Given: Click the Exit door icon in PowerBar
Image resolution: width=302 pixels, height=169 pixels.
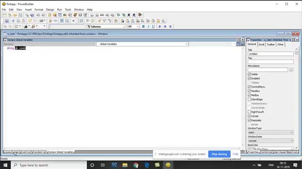Looking at the screenshot, I should (140, 15).
